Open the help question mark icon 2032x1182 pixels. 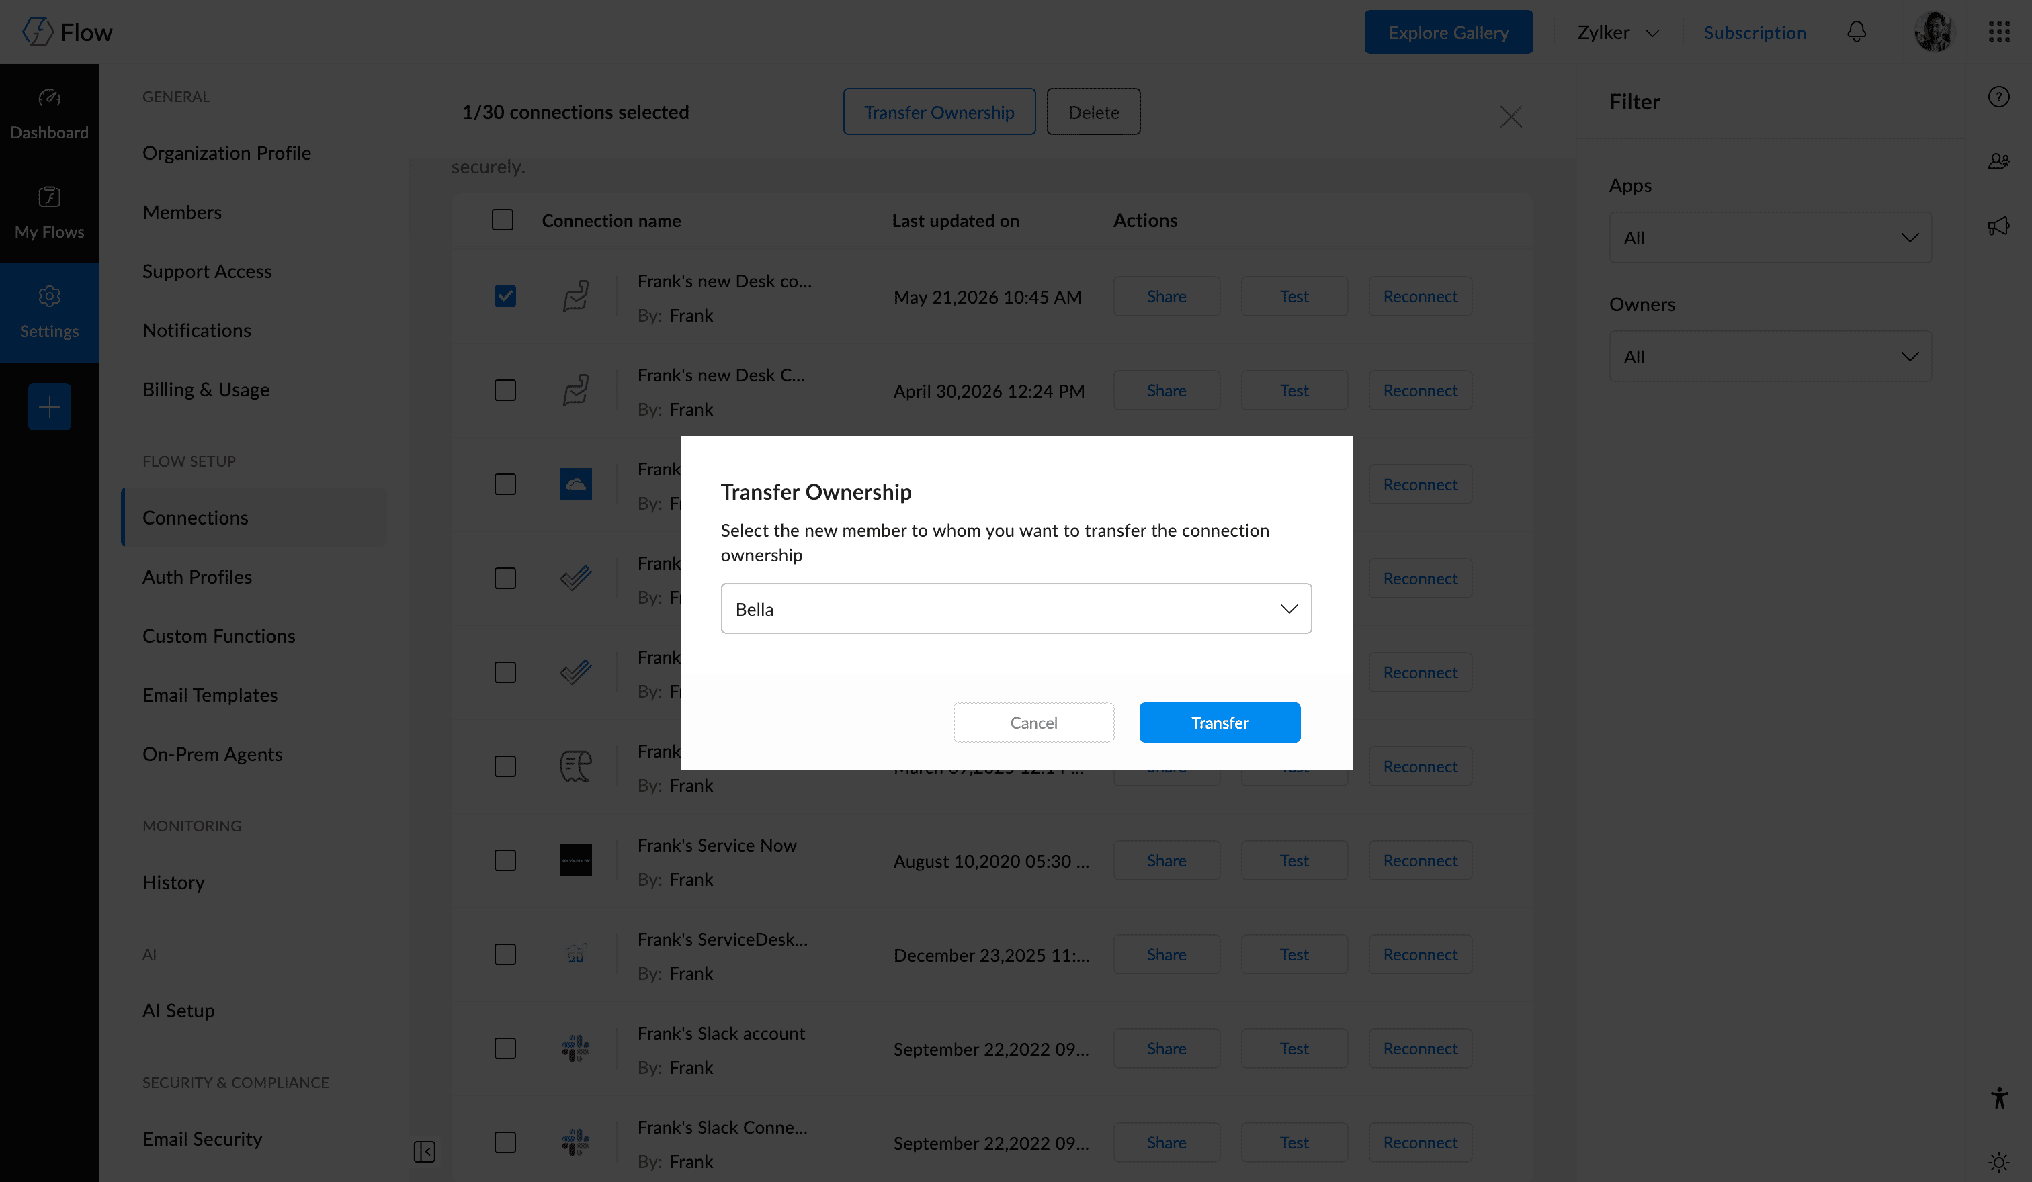point(1998,97)
